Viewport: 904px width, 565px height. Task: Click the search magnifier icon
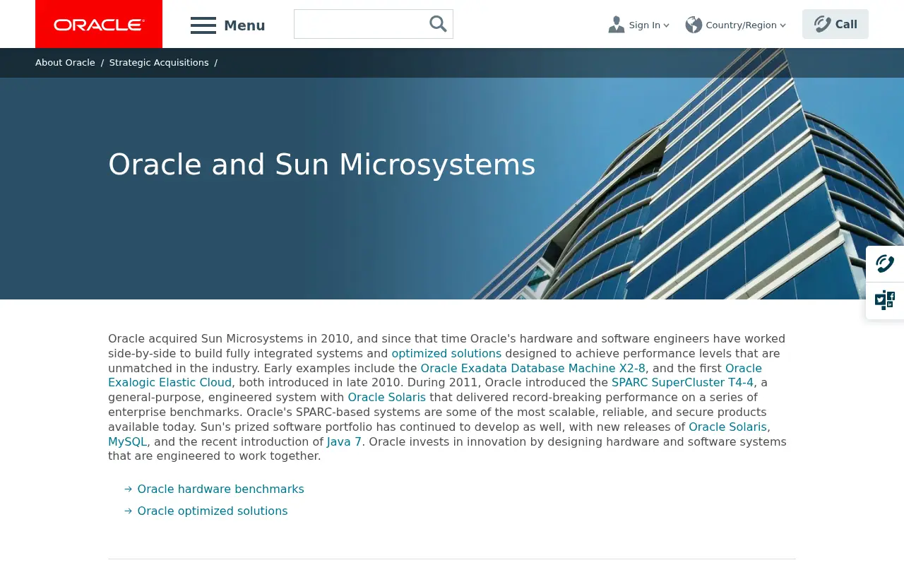(438, 24)
